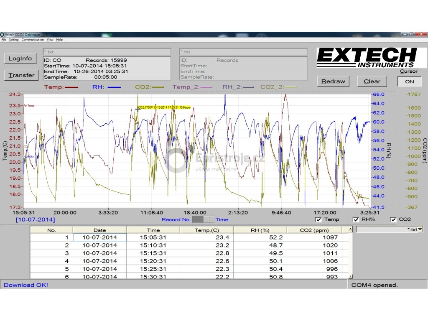
Task: Click the table scrollbar down arrow
Action: 351,276
